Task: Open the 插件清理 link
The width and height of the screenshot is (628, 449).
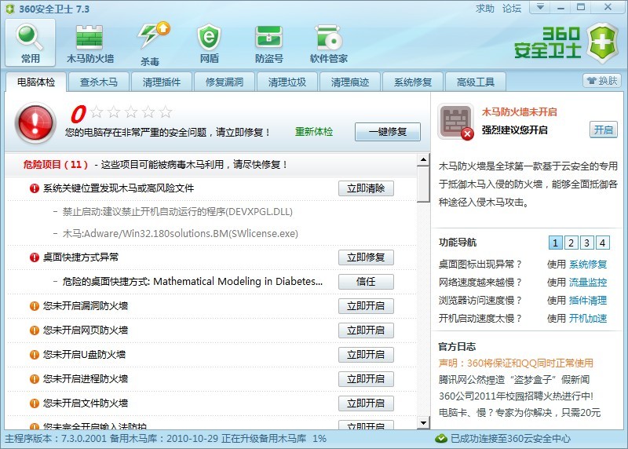Action: pyautogui.click(x=588, y=301)
